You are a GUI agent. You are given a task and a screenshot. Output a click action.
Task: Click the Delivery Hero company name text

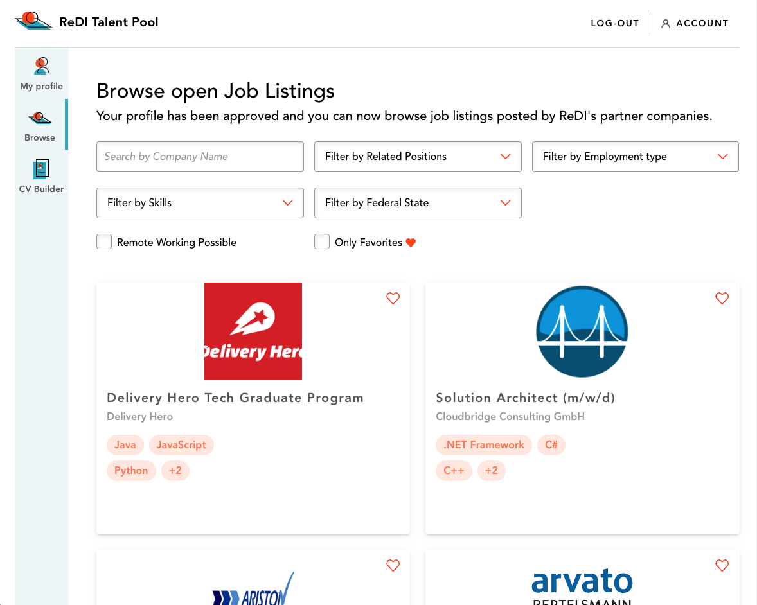tap(140, 416)
